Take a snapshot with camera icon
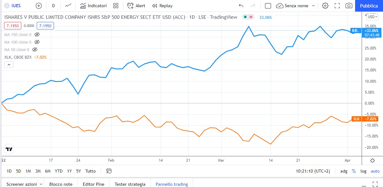383x187 pixels. [349, 6]
